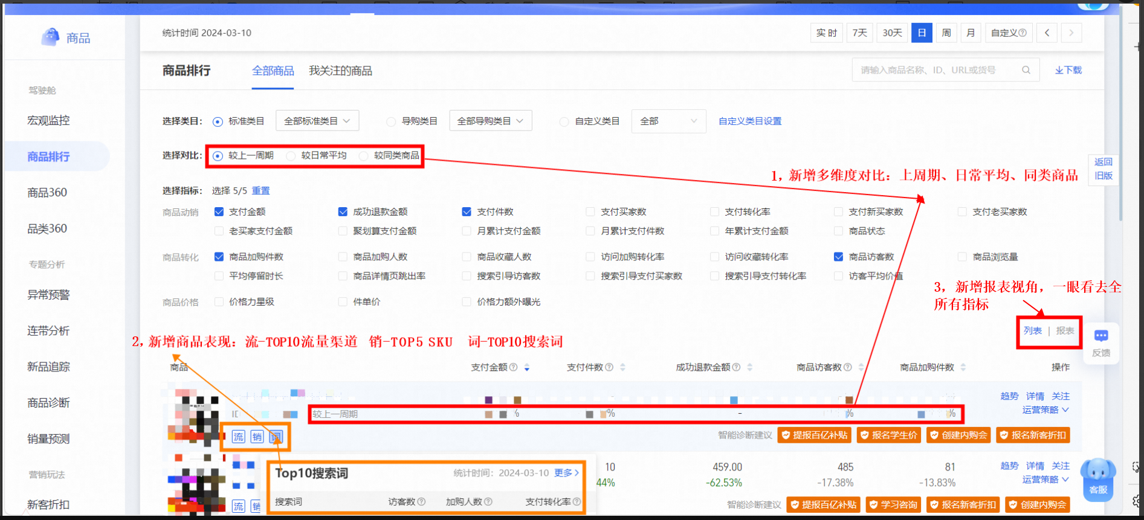Click help icon next to 支付件数 column

click(x=609, y=367)
